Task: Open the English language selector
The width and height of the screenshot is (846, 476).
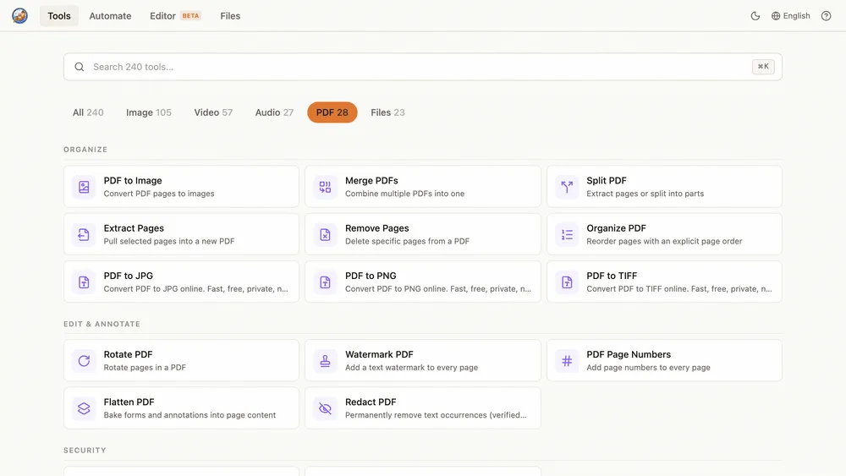Action: (x=790, y=15)
